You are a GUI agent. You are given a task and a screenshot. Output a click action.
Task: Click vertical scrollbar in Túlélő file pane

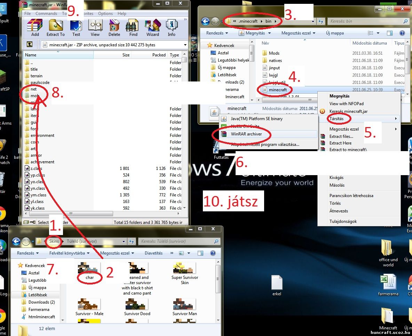click(218, 279)
